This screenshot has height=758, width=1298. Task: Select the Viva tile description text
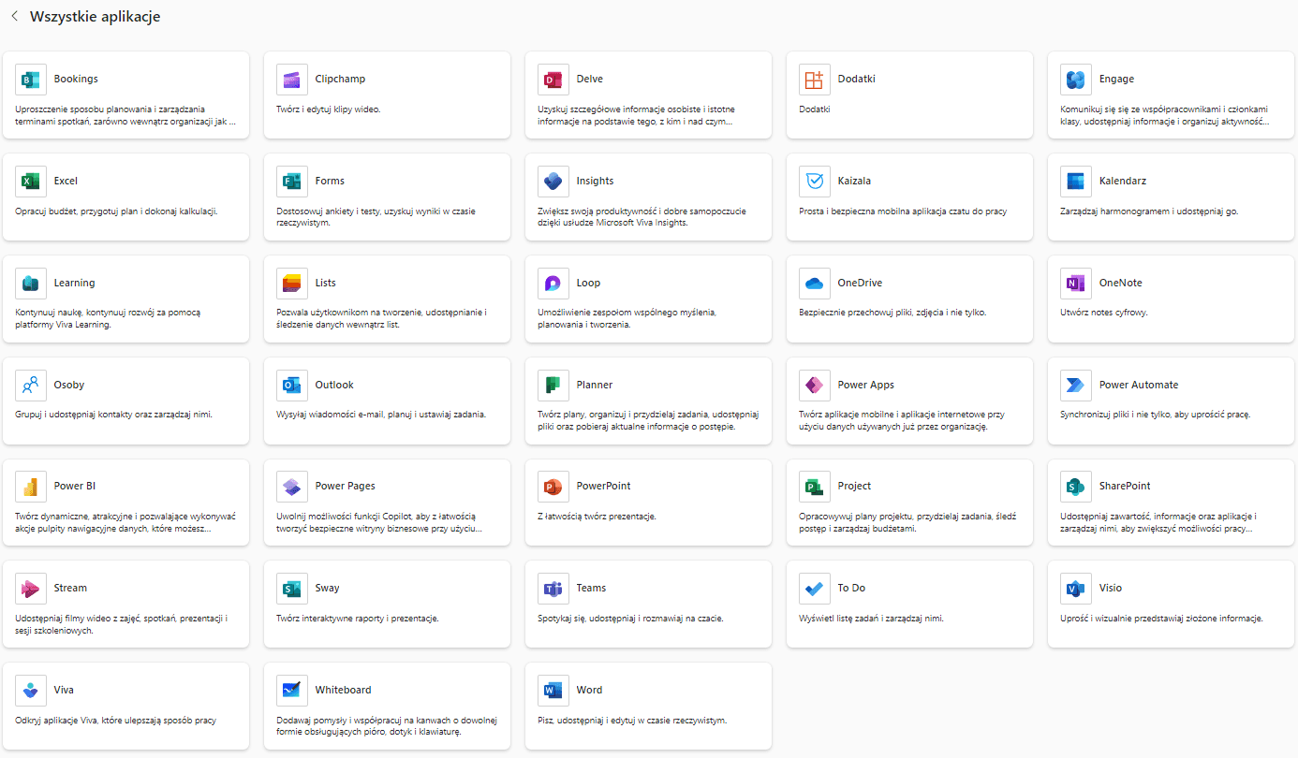(x=116, y=721)
